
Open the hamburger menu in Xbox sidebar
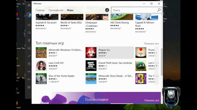29,5
